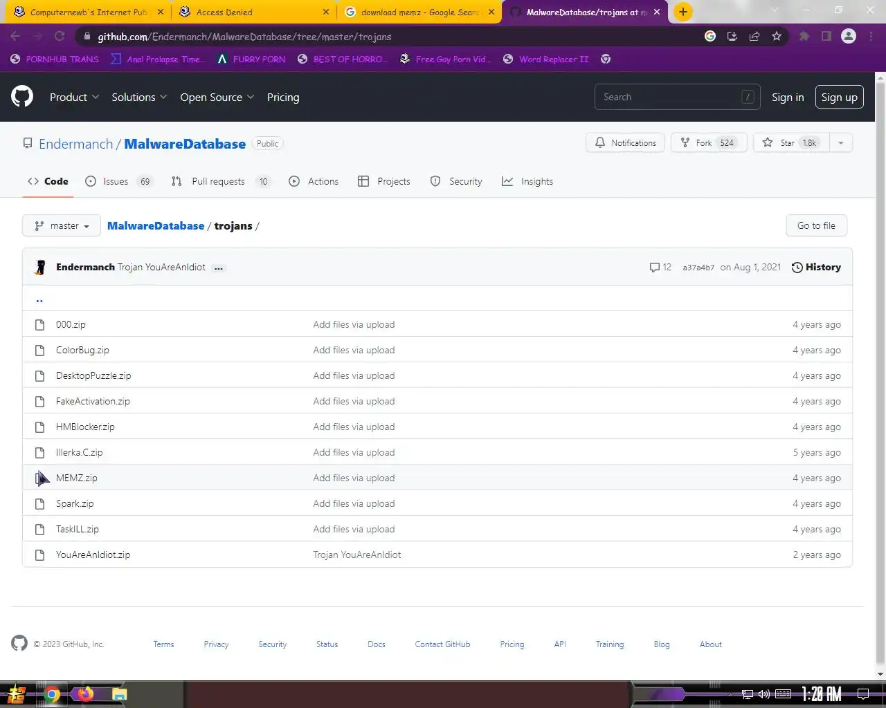The height and width of the screenshot is (708, 886).
Task: Expand commit message ellipsis button
Action: click(x=219, y=268)
